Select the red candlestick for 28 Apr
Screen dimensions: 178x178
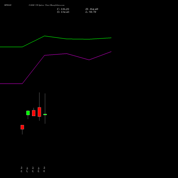[34, 113]
